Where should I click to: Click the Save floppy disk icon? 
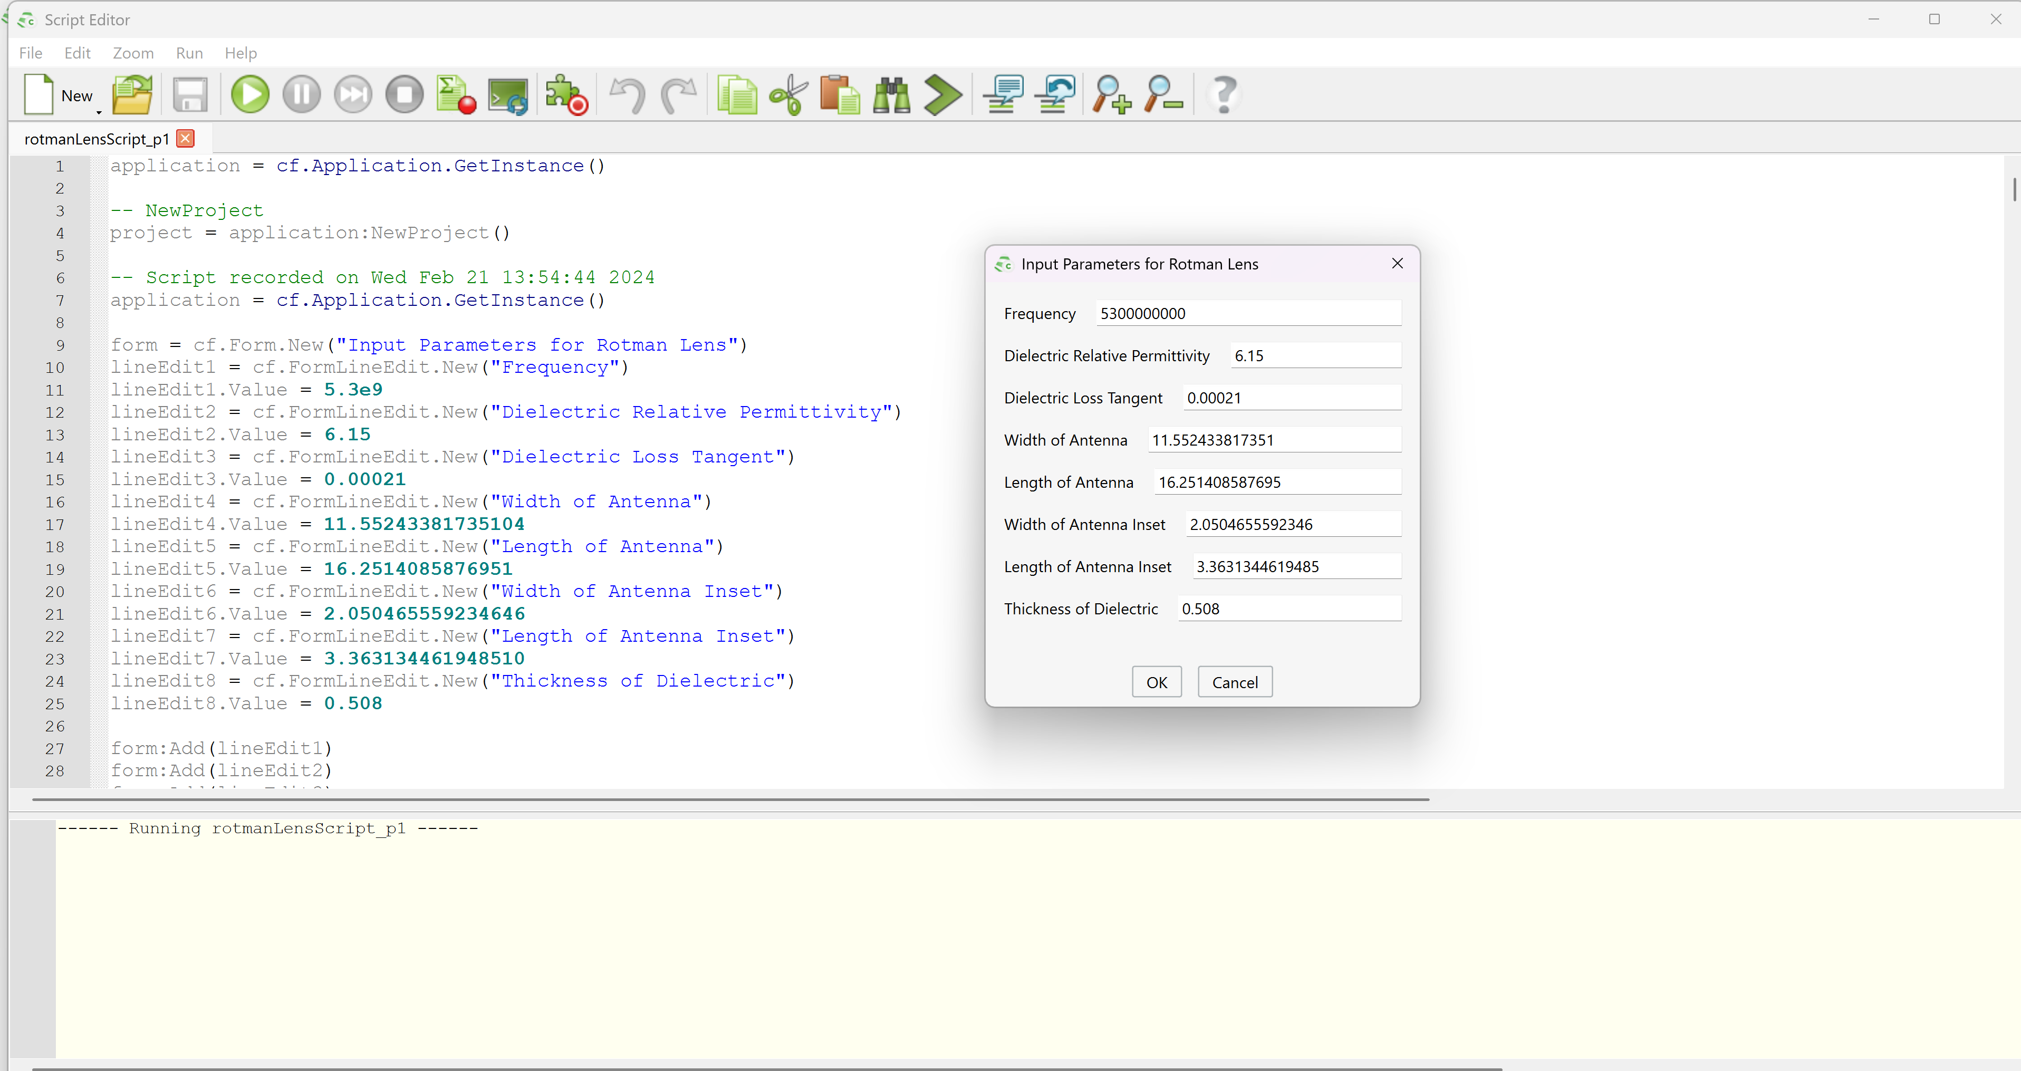[190, 95]
